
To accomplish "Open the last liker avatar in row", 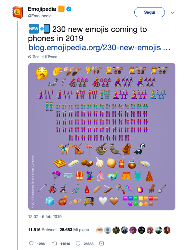I will [167, 230].
